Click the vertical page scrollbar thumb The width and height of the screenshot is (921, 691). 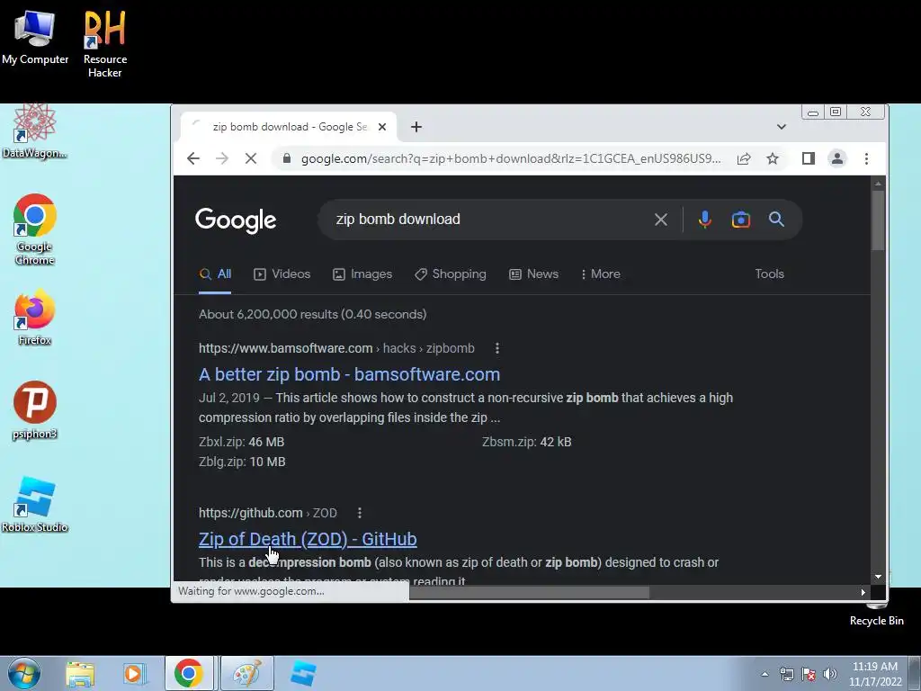point(878,220)
